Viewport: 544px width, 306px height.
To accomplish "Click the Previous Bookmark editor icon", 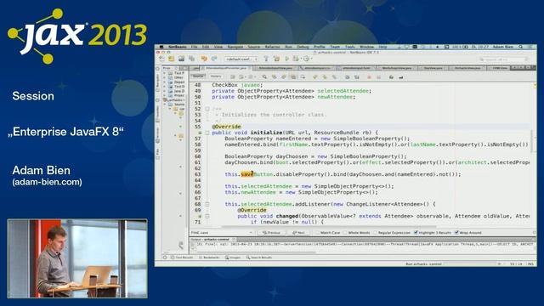I will pos(315,76).
